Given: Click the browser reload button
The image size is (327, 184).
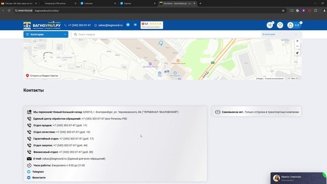Looking at the screenshot, I should [9, 10].
